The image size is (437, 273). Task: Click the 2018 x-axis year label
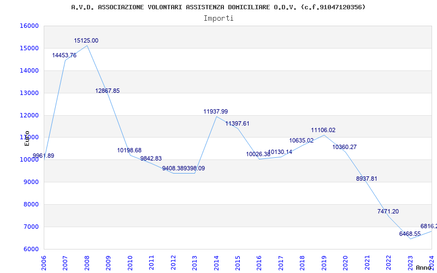coord(303,263)
